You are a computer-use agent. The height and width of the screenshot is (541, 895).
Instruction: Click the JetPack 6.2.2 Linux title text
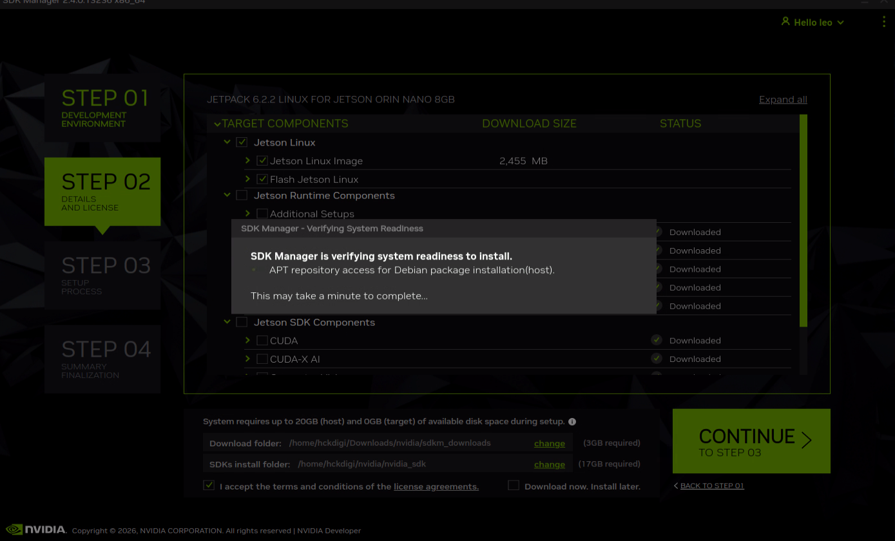coord(331,99)
